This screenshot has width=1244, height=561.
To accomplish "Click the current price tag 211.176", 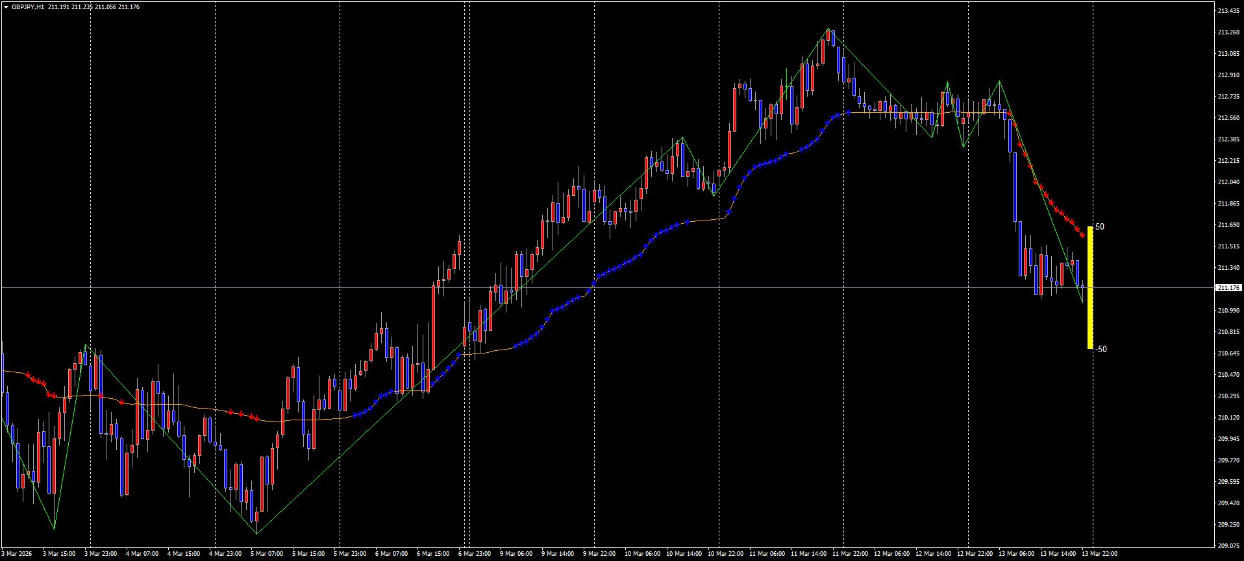I will 1228,288.
